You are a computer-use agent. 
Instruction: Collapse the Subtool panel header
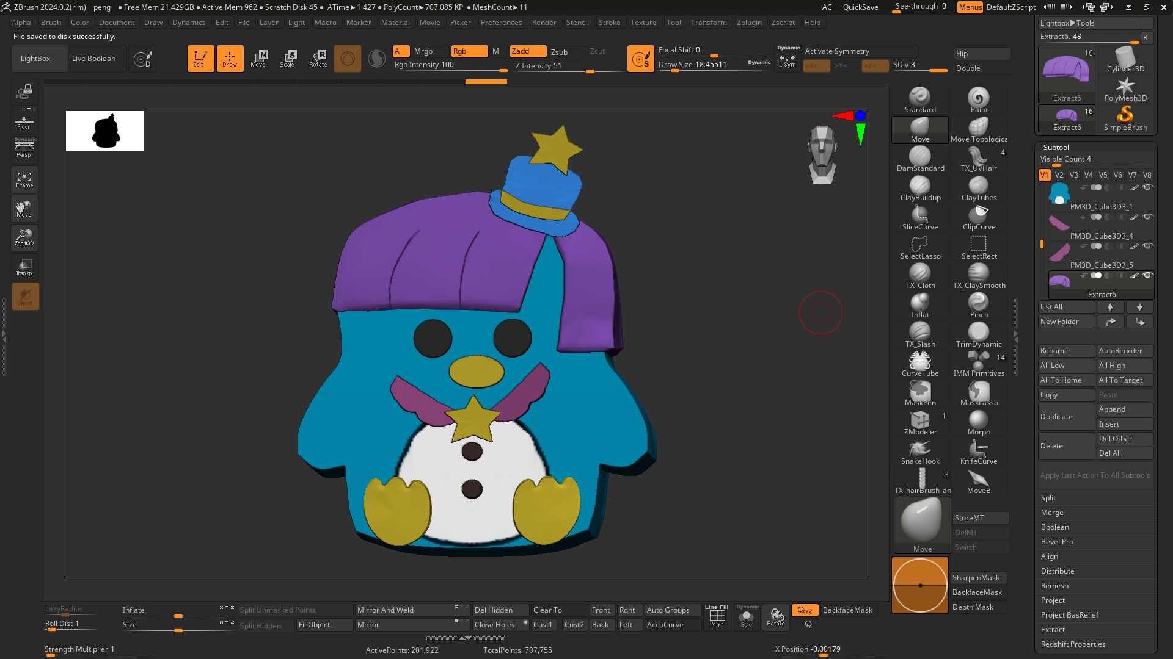click(x=1056, y=148)
